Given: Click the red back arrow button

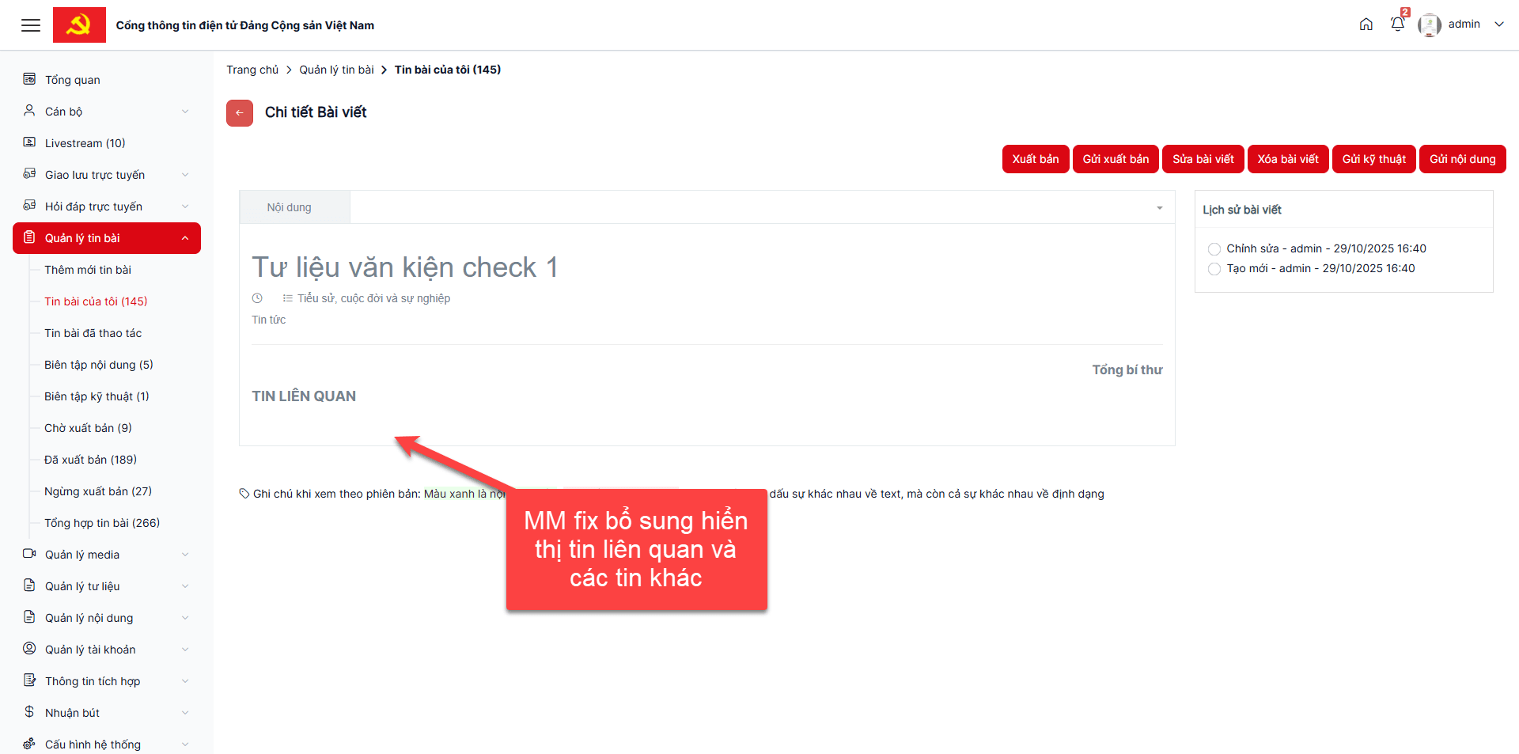Looking at the screenshot, I should pyautogui.click(x=240, y=113).
